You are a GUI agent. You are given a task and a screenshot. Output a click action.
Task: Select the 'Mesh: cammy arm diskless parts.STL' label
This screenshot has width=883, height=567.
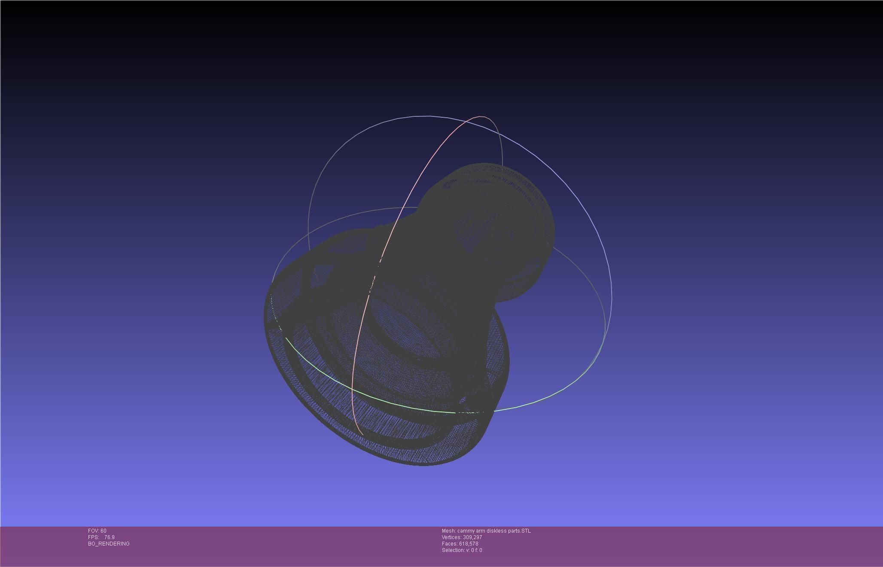pyautogui.click(x=486, y=531)
